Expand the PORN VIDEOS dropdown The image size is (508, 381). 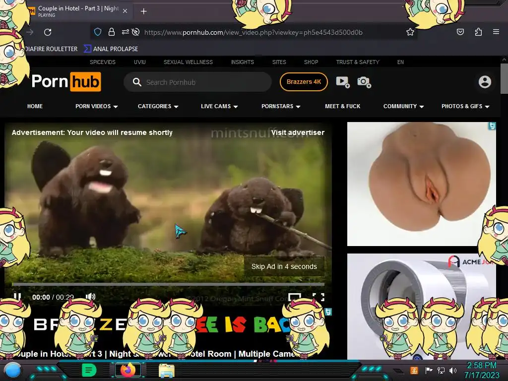97,106
